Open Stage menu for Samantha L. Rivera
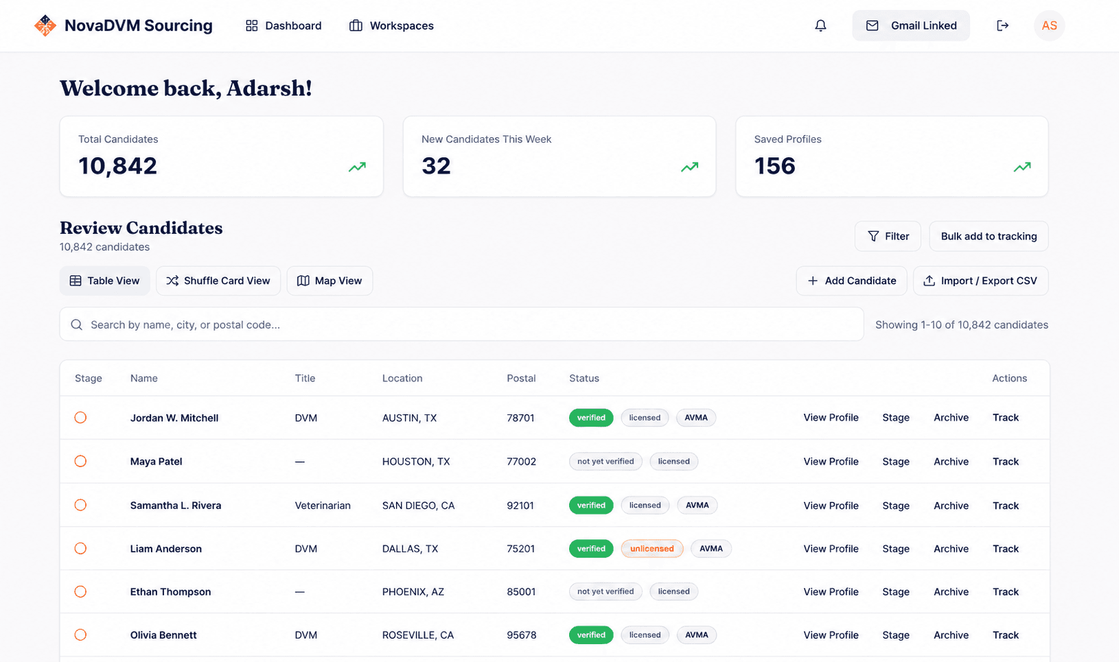Screen dimensions: 1119x662 click(896, 506)
